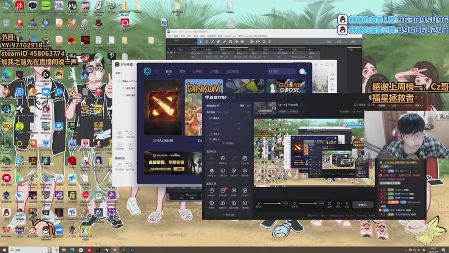Click the search box in game platform
Viewport: 449px width, 253px height.
282,71
